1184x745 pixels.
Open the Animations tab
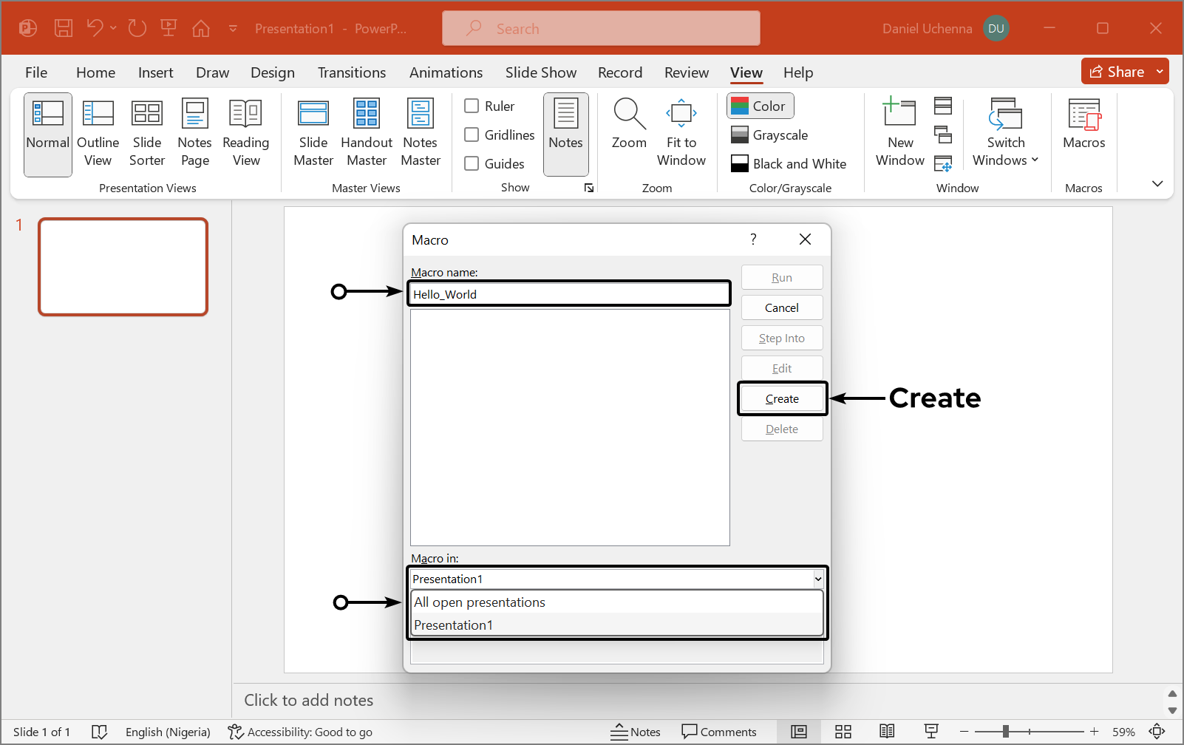(x=446, y=72)
